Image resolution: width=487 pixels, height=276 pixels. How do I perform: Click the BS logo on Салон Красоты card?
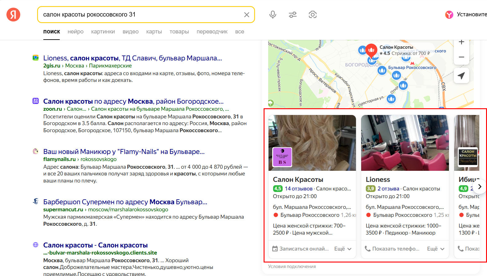point(282,157)
